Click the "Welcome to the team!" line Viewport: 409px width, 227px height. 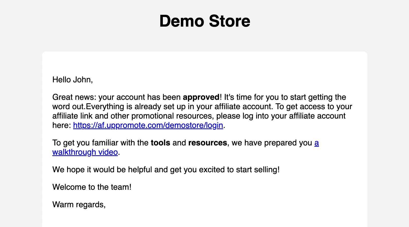(x=92, y=187)
